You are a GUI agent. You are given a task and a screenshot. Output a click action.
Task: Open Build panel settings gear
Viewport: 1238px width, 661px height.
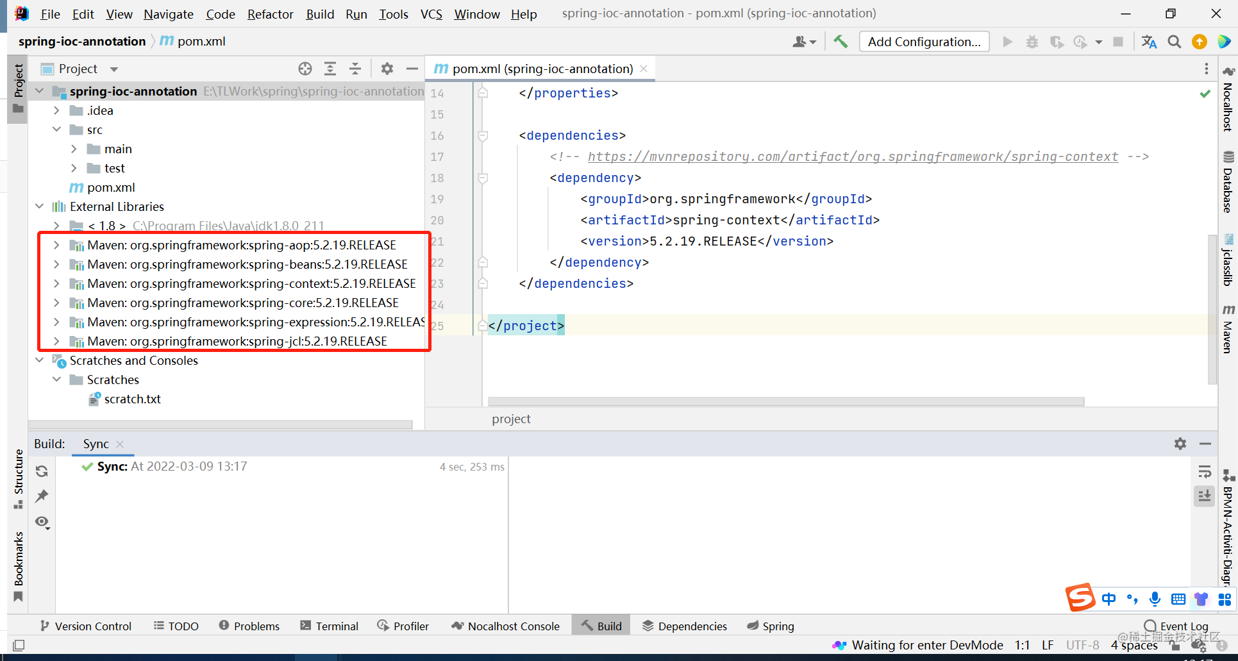pyautogui.click(x=1180, y=444)
